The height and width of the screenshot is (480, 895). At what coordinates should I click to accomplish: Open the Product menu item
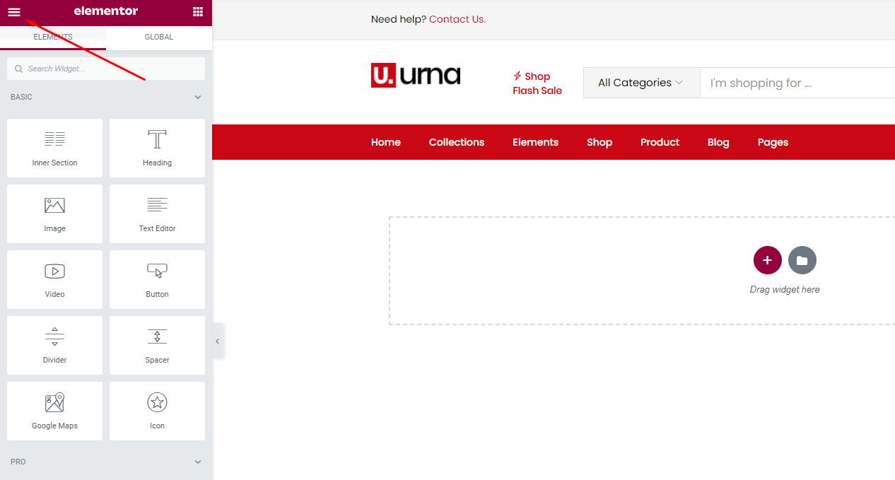tap(660, 142)
